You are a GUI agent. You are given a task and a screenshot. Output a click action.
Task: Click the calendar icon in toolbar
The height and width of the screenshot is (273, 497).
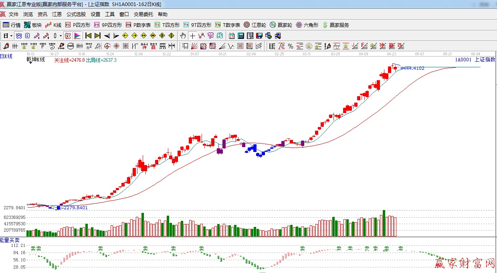[x=231, y=36]
